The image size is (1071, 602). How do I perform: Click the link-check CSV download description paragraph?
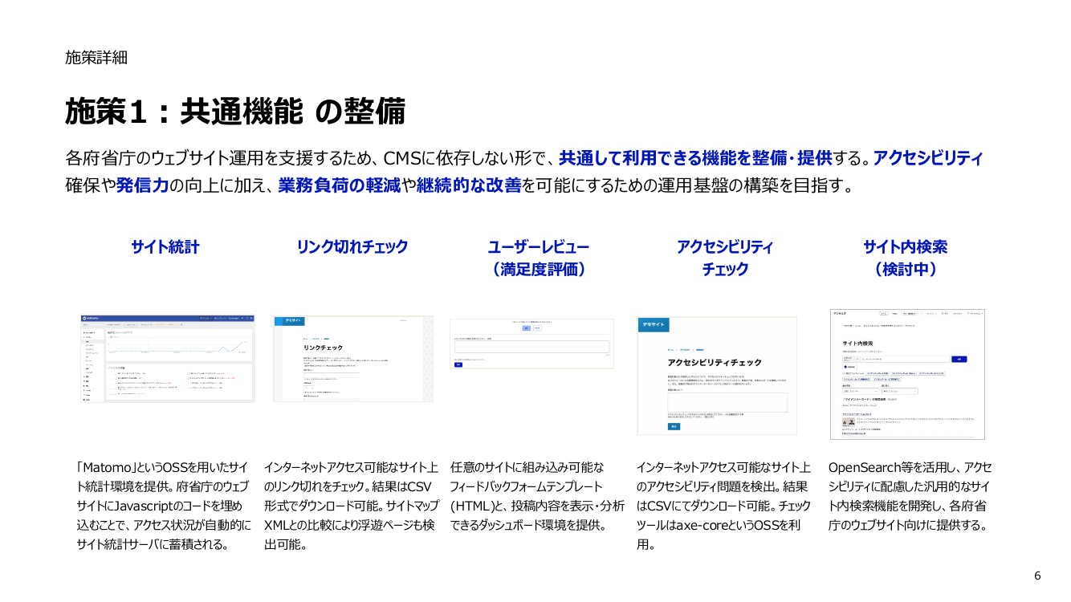[x=351, y=506]
